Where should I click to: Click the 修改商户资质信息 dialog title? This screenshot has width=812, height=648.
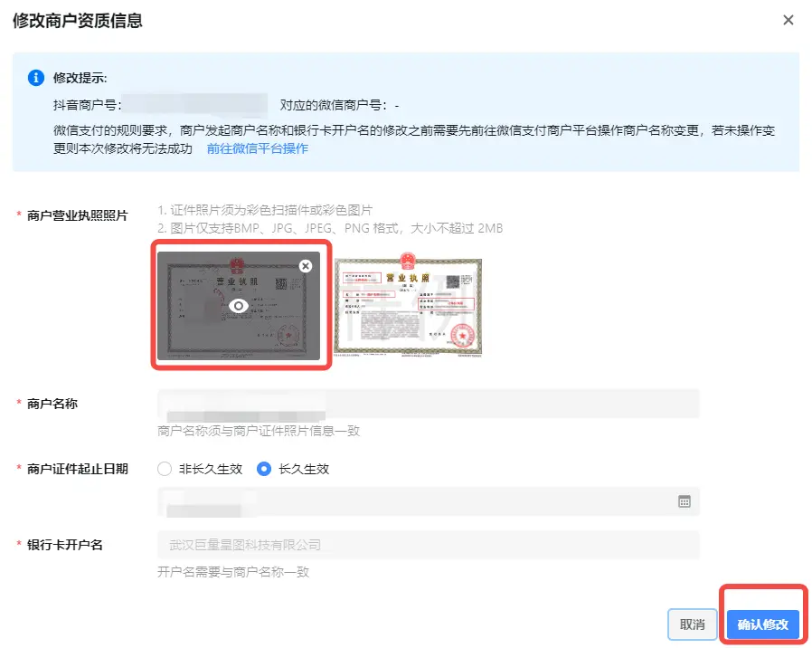pyautogui.click(x=78, y=21)
